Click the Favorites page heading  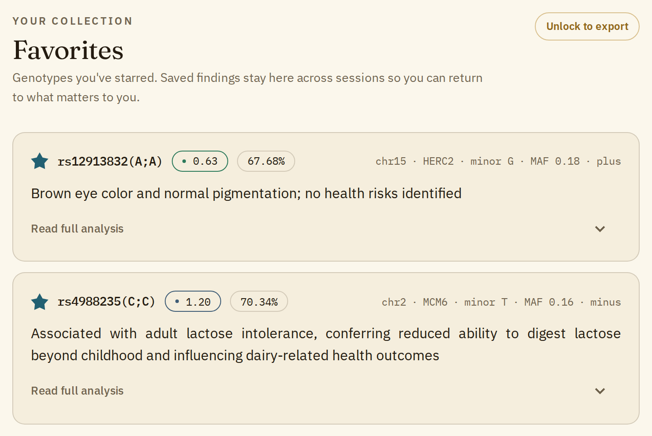[68, 50]
